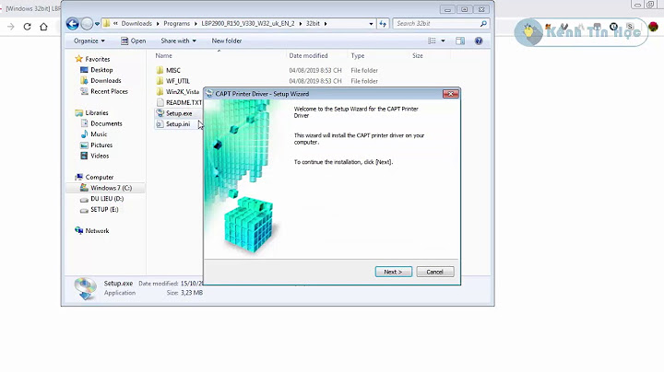Click MISC folder icon
Image resolution: width=664 pixels, height=372 pixels.
[160, 70]
